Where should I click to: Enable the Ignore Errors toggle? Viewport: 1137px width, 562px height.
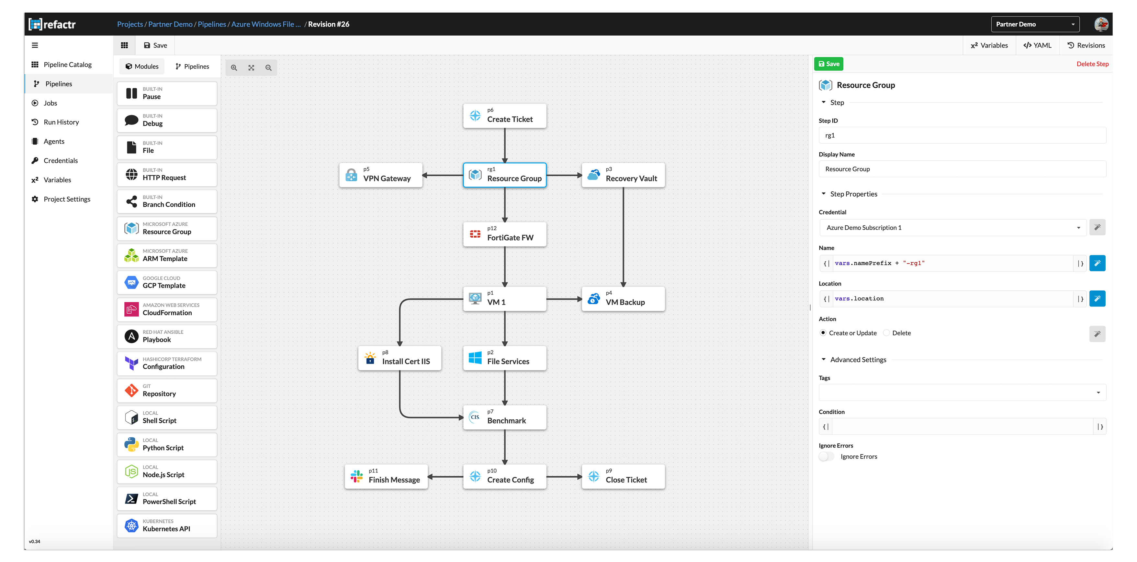coord(826,457)
